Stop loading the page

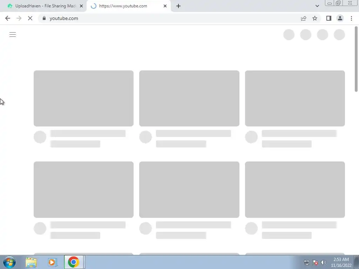click(x=30, y=18)
